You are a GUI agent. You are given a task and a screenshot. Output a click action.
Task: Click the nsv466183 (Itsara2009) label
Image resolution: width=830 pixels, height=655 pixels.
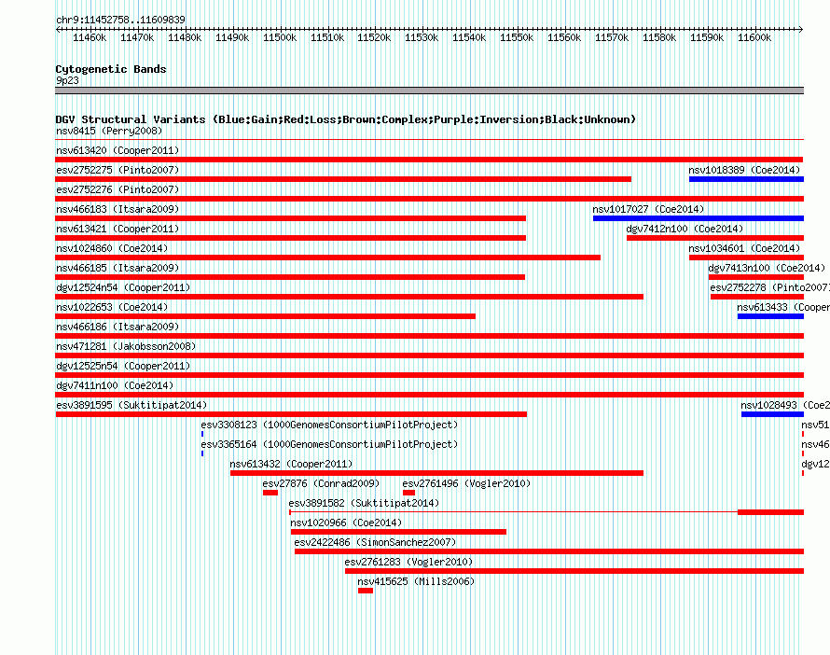click(118, 209)
